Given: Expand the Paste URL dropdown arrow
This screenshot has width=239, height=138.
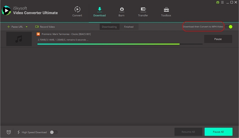Looking at the screenshot, I should (x=27, y=27).
